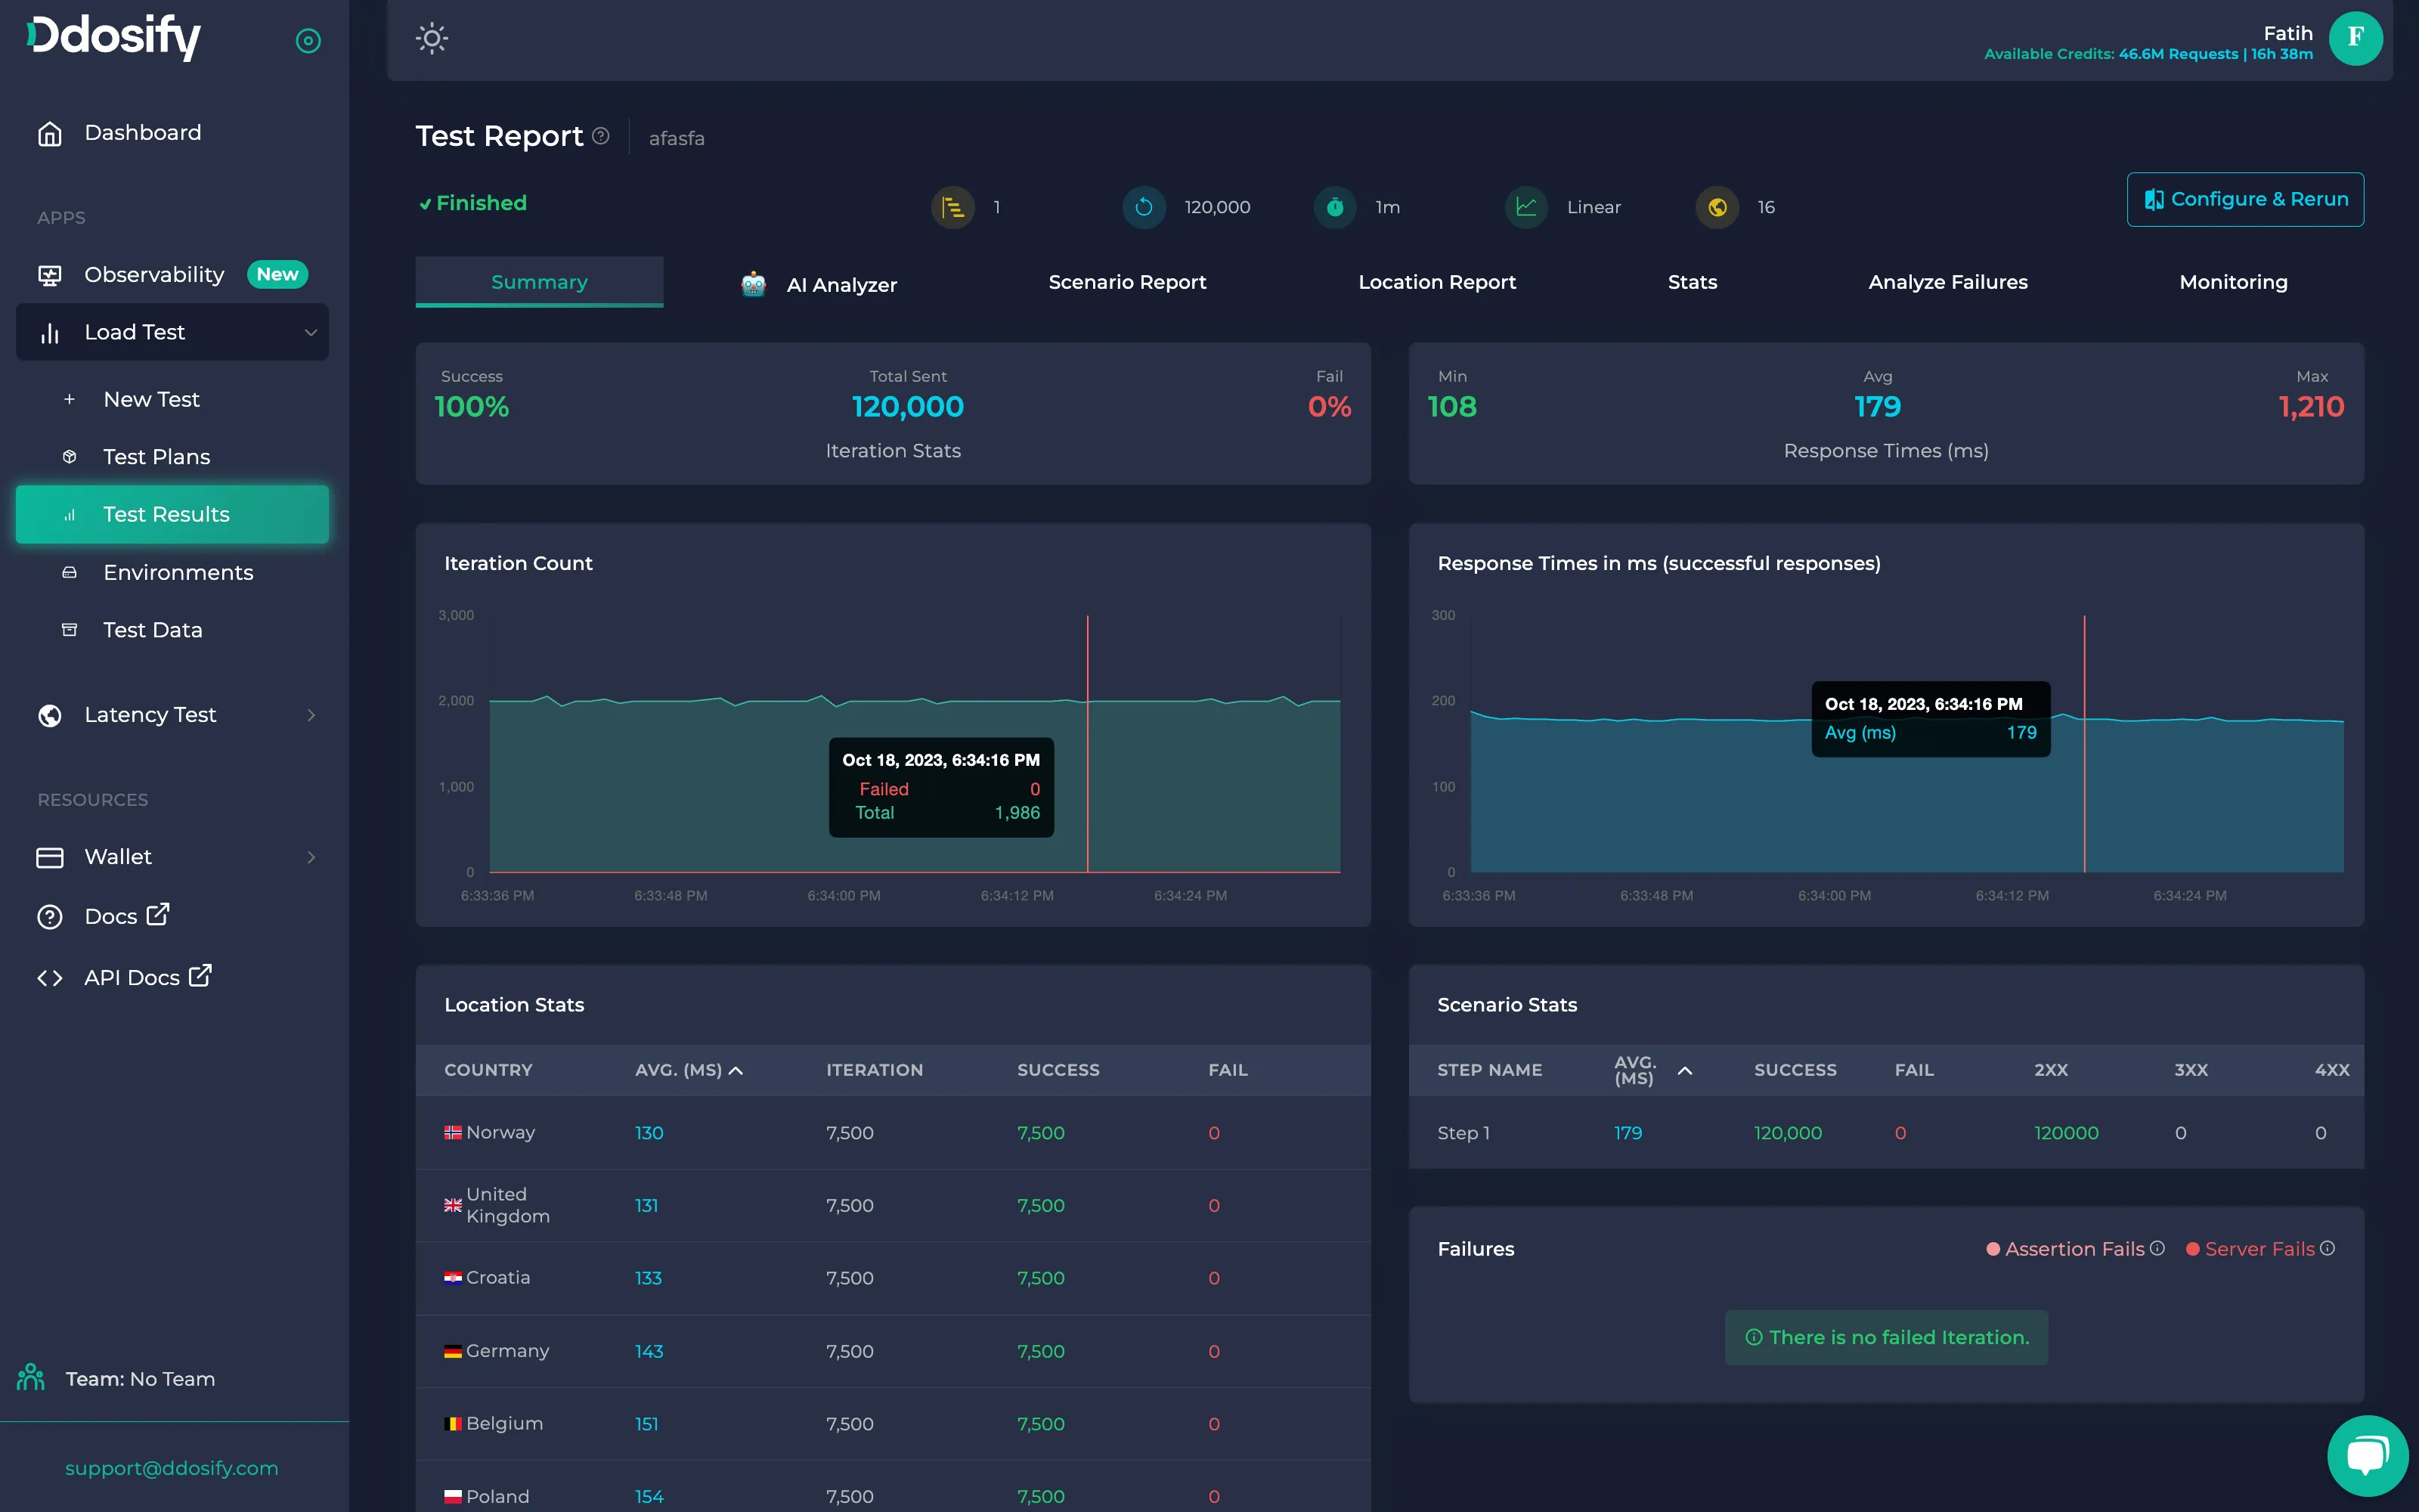Image resolution: width=2419 pixels, height=1512 pixels.
Task: Select the Scenario Report tab
Action: [1127, 280]
